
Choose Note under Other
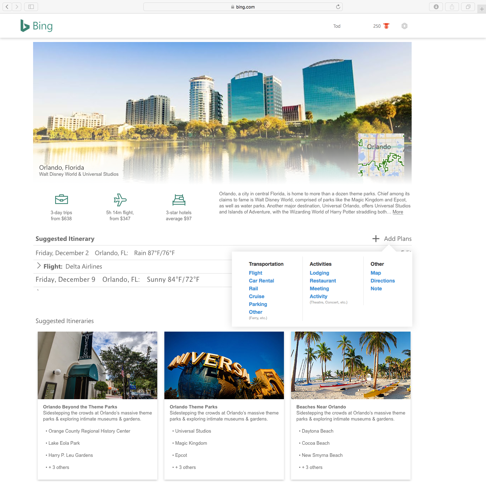click(x=376, y=289)
